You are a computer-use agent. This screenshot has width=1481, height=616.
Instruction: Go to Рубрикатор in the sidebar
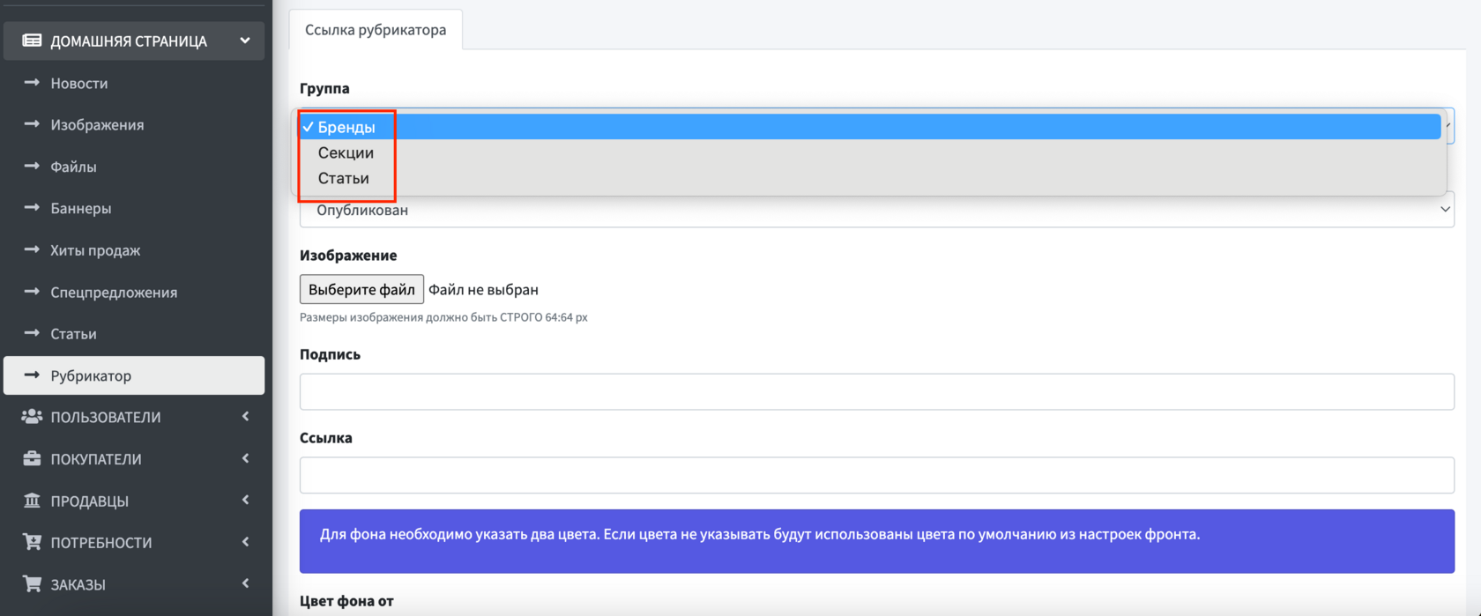[91, 375]
